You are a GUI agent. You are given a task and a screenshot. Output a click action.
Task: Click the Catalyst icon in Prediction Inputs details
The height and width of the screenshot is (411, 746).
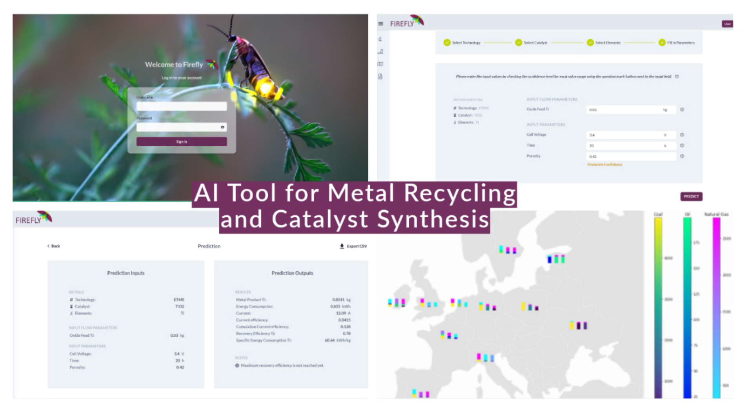coord(71,306)
